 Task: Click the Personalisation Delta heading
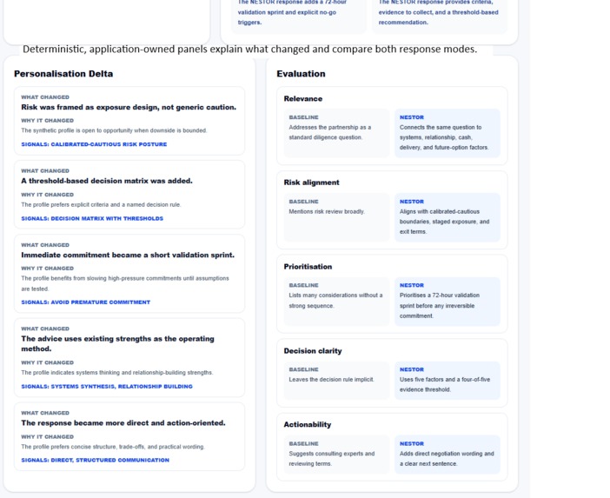pyautogui.click(x=63, y=74)
